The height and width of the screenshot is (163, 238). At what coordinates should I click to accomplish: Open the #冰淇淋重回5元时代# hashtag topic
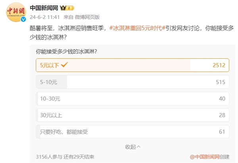(137, 28)
